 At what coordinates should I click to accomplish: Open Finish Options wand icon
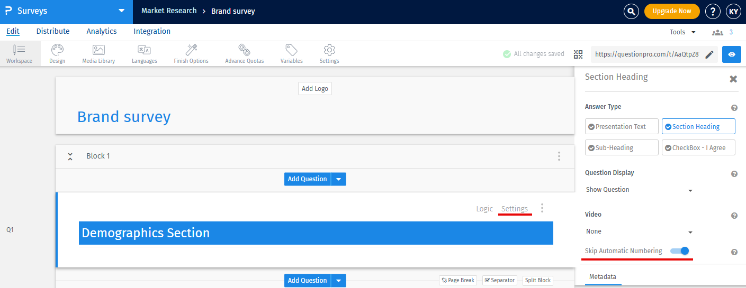191,54
